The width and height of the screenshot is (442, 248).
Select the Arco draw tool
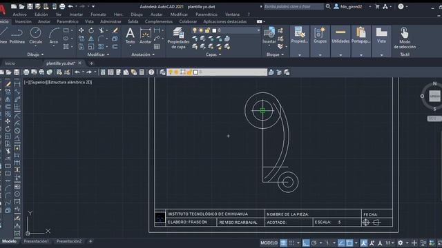pos(54,36)
